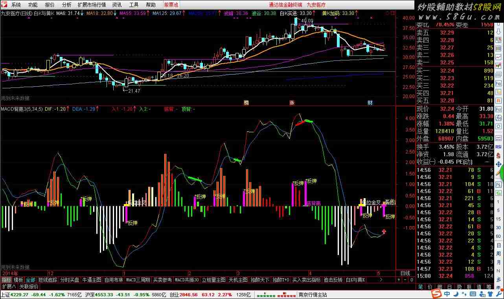Open the 功能 menu
504x299 pixels.
(x=33, y=5)
